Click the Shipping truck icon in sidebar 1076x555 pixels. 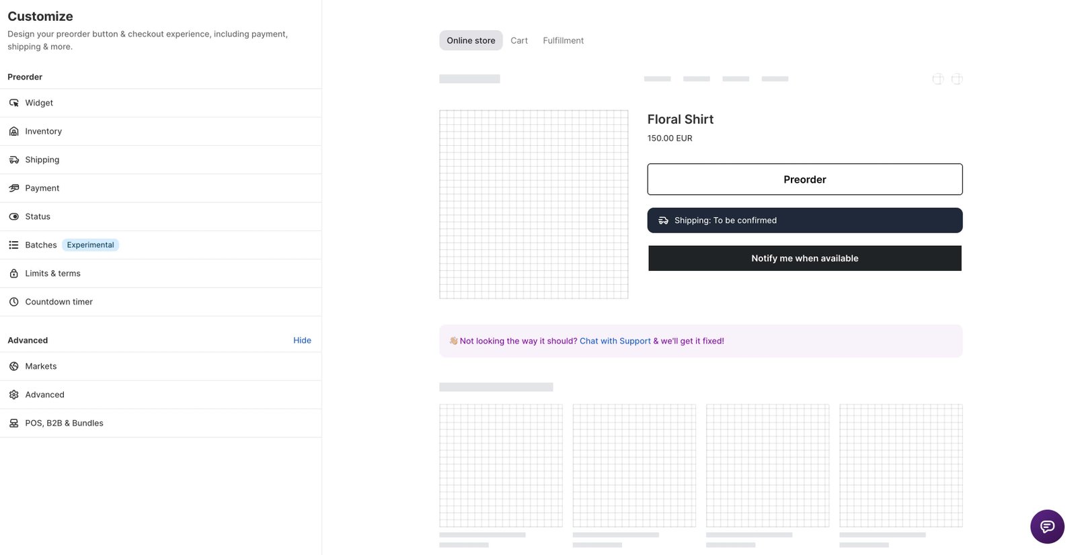[13, 160]
